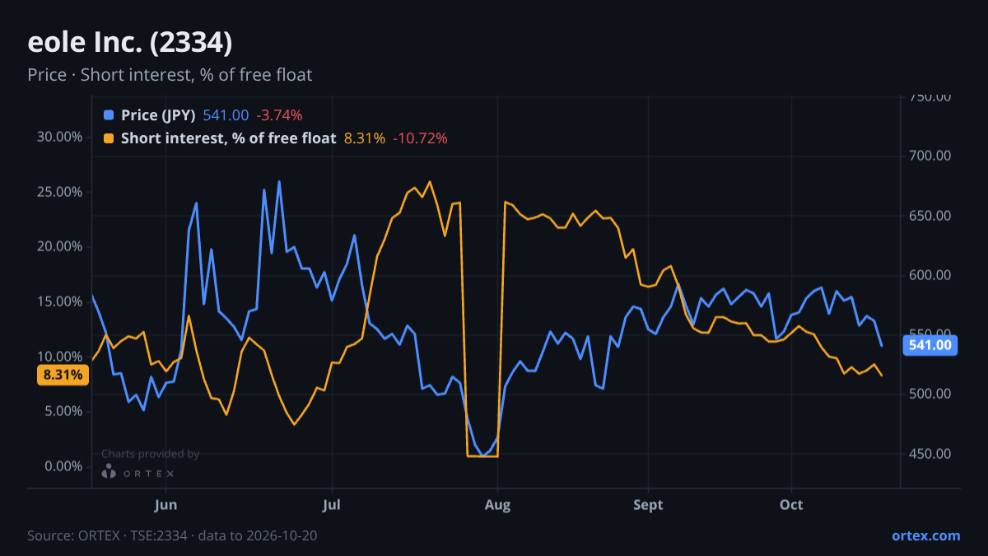The width and height of the screenshot is (988, 556).
Task: Click the chart title eole Inc. (2334)
Action: [x=130, y=42]
